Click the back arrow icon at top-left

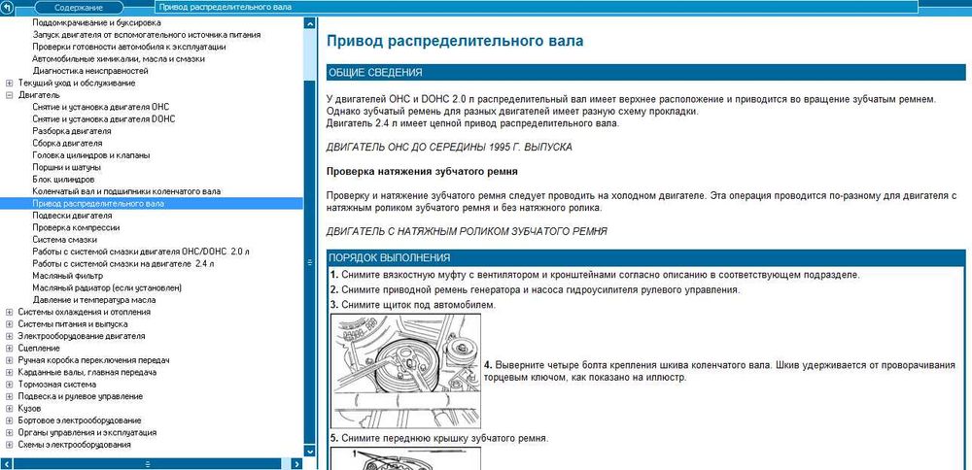click(7, 8)
